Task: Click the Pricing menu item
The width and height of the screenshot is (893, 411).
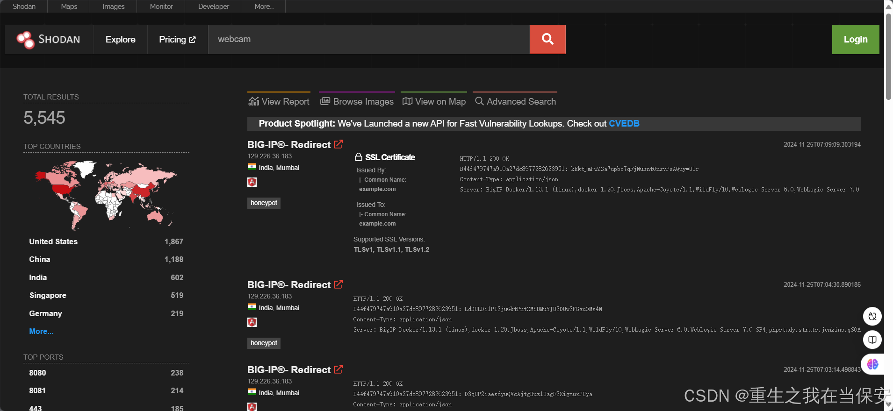Action: point(177,40)
